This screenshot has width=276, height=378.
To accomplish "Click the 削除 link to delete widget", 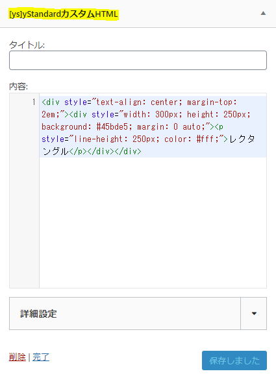I will pyautogui.click(x=17, y=357).
